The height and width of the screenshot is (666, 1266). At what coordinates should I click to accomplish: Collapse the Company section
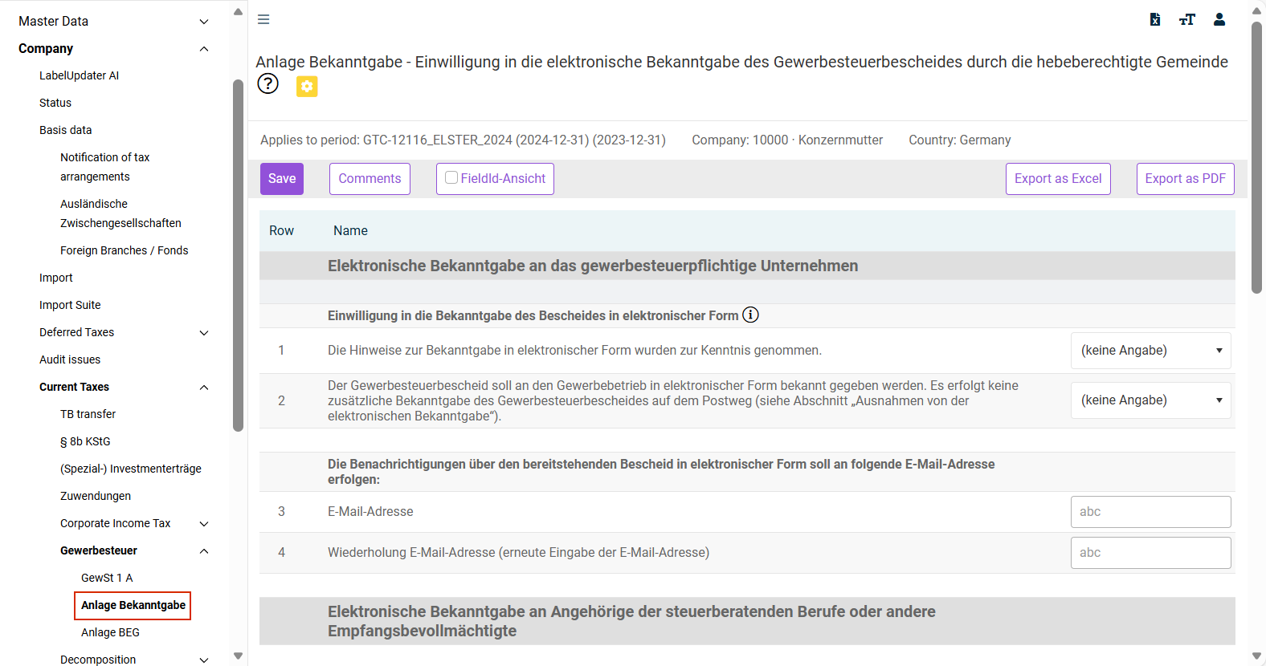204,49
